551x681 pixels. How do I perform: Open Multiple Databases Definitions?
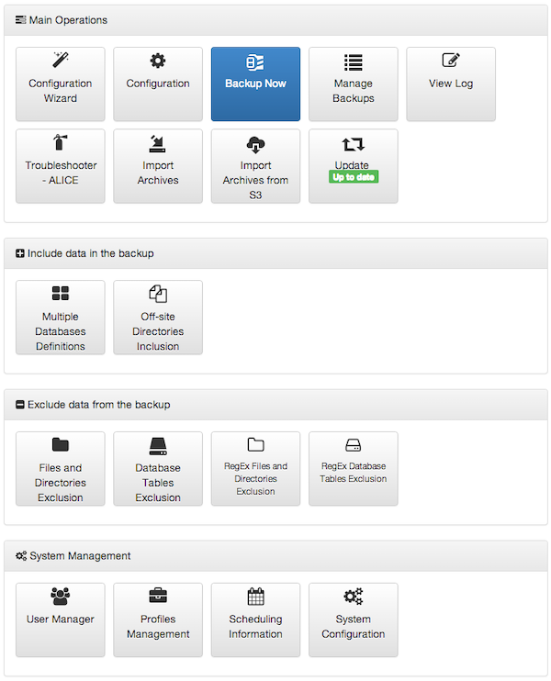click(61, 318)
